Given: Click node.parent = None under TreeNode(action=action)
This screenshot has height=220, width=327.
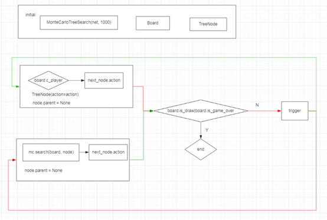Looking at the screenshot, I should point(51,103).
